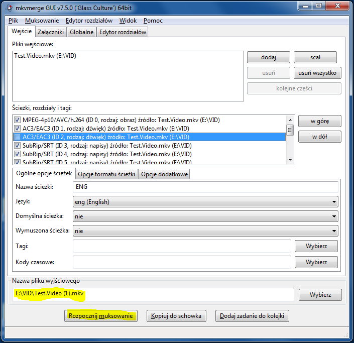
Task: Click the Nazwa ścieżki input field
Action: tap(205, 187)
